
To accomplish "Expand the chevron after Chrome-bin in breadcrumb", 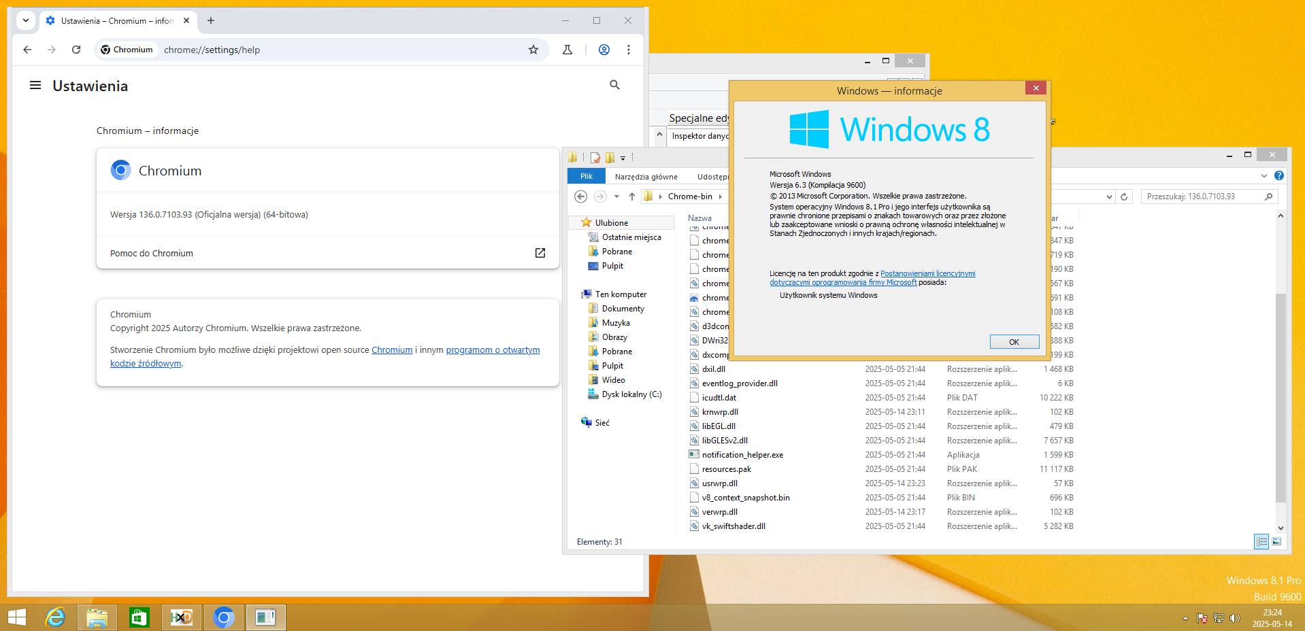I will click(x=720, y=197).
